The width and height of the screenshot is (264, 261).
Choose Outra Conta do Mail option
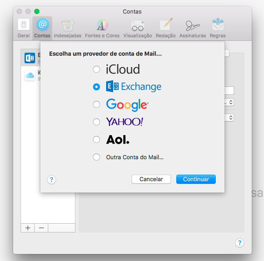[96, 157]
